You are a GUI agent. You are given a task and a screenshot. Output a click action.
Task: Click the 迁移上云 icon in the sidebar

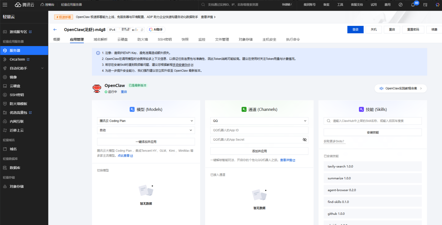pyautogui.click(x=5, y=130)
